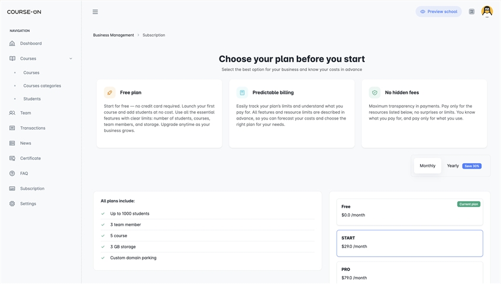Select the PRO plan card
The width and height of the screenshot is (501, 284).
point(410,273)
